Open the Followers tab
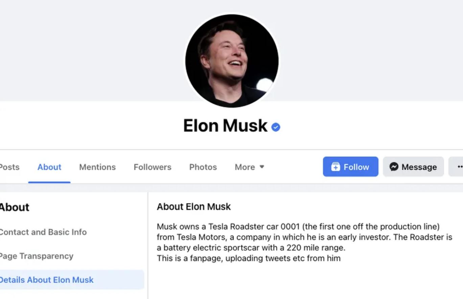 pyautogui.click(x=152, y=167)
